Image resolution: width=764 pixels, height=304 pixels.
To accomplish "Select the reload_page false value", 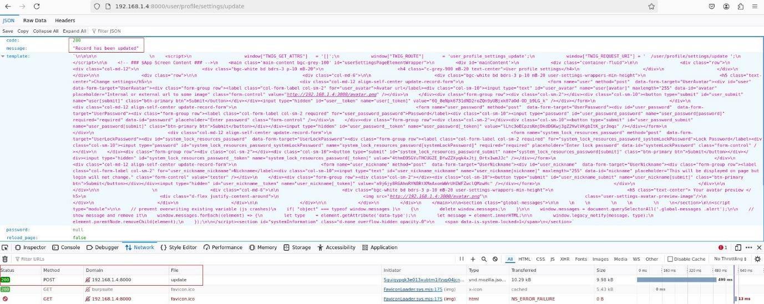I will click(79, 237).
